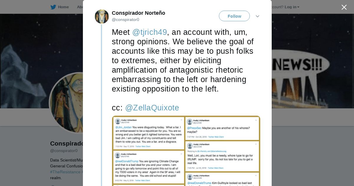Click the @conspirator0 handle in the tweet header
Viewport: 354px width, 186px height.
click(125, 20)
